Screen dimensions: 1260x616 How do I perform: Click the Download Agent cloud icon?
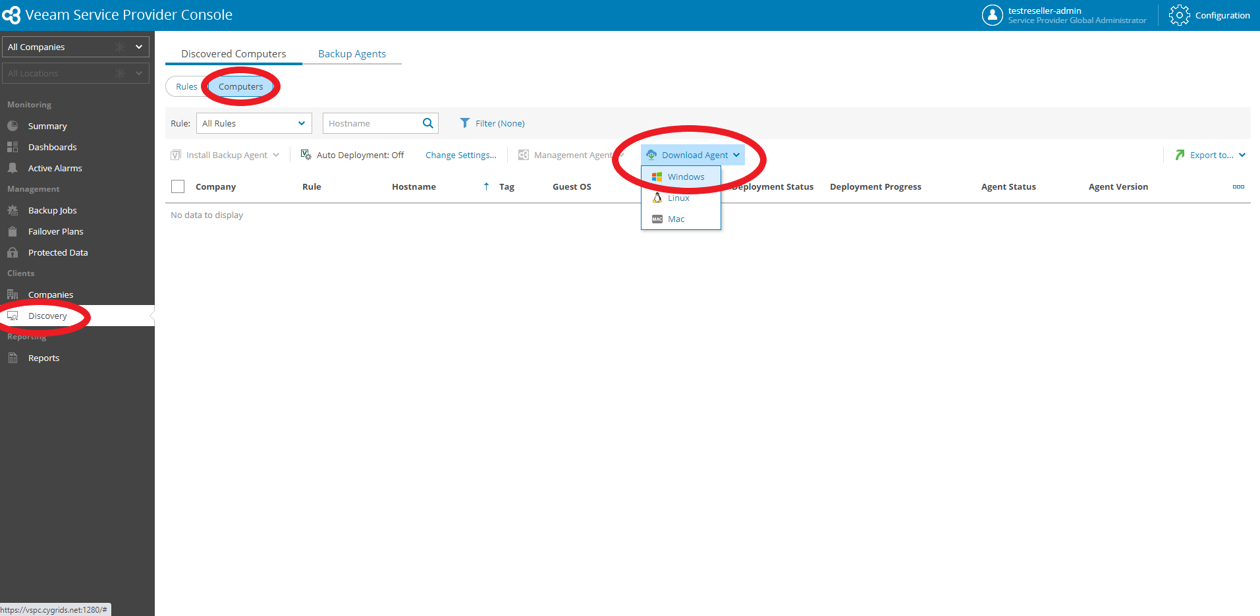(x=651, y=155)
